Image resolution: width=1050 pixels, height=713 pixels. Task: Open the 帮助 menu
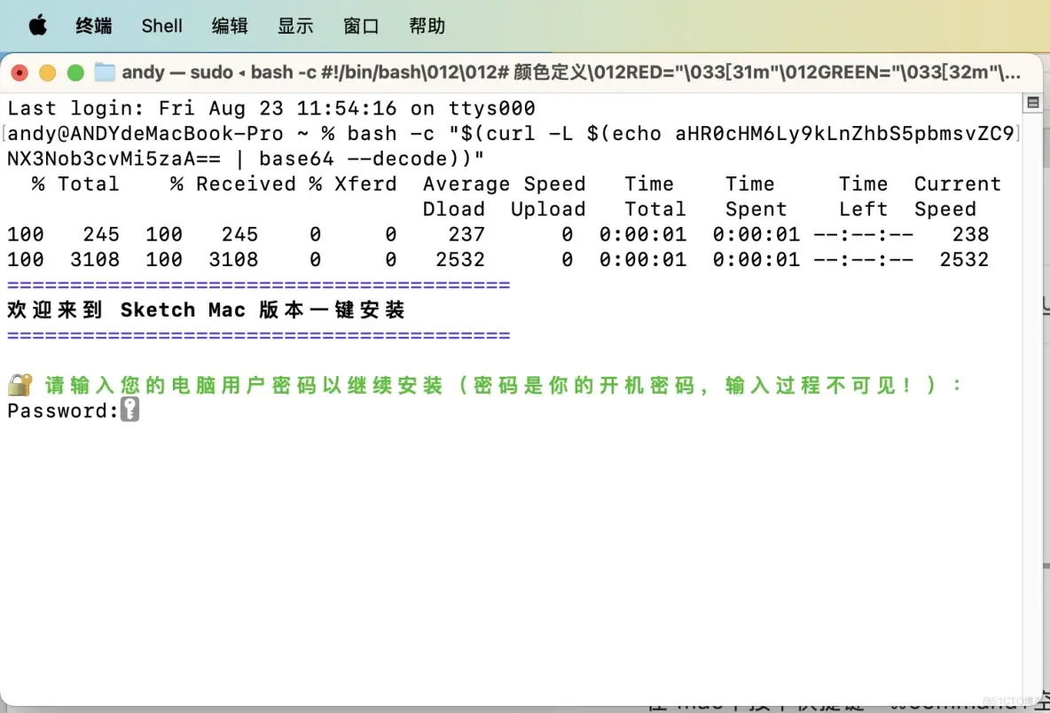pyautogui.click(x=427, y=26)
